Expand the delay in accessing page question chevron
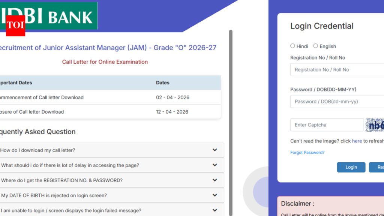Image resolution: width=384 pixels, height=216 pixels. click(214, 165)
